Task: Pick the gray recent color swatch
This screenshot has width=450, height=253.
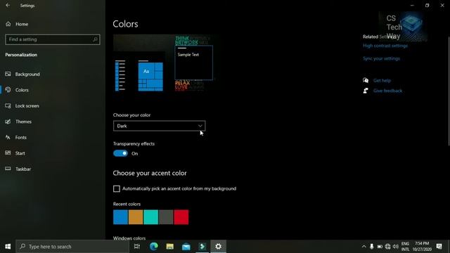Action: [166, 217]
